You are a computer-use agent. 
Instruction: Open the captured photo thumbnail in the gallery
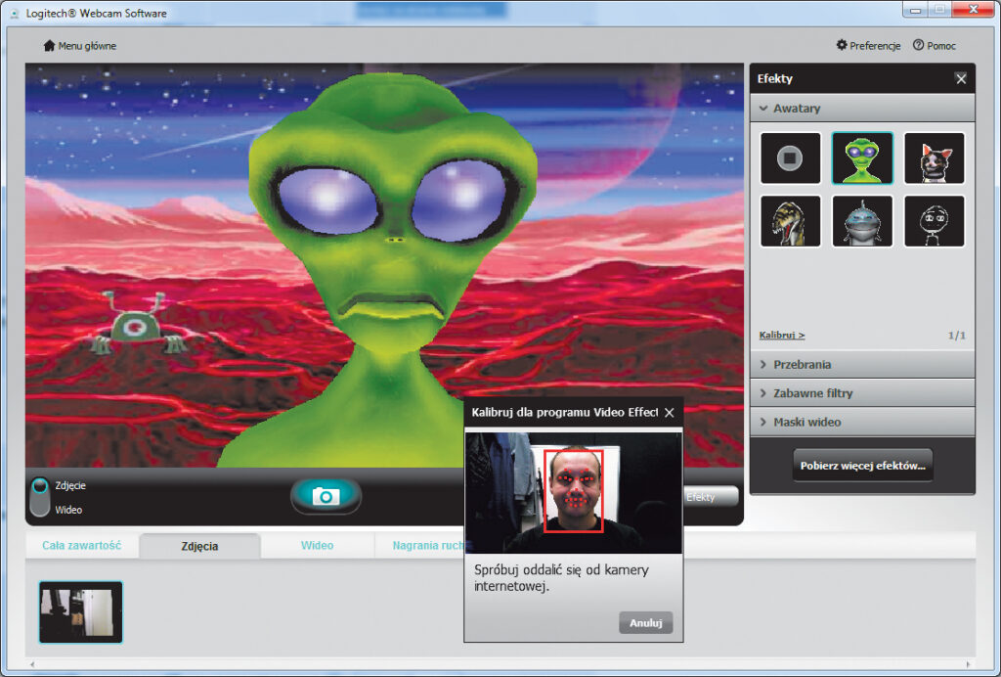click(x=81, y=612)
